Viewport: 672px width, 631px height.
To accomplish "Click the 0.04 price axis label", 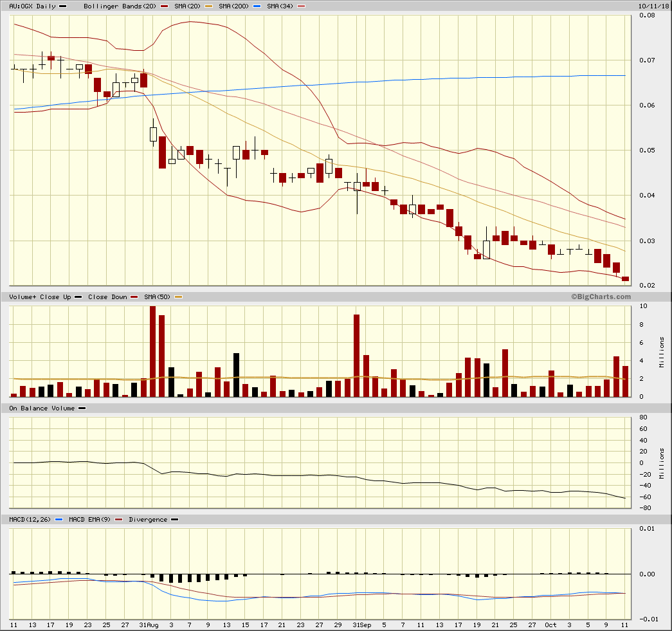I will point(647,195).
